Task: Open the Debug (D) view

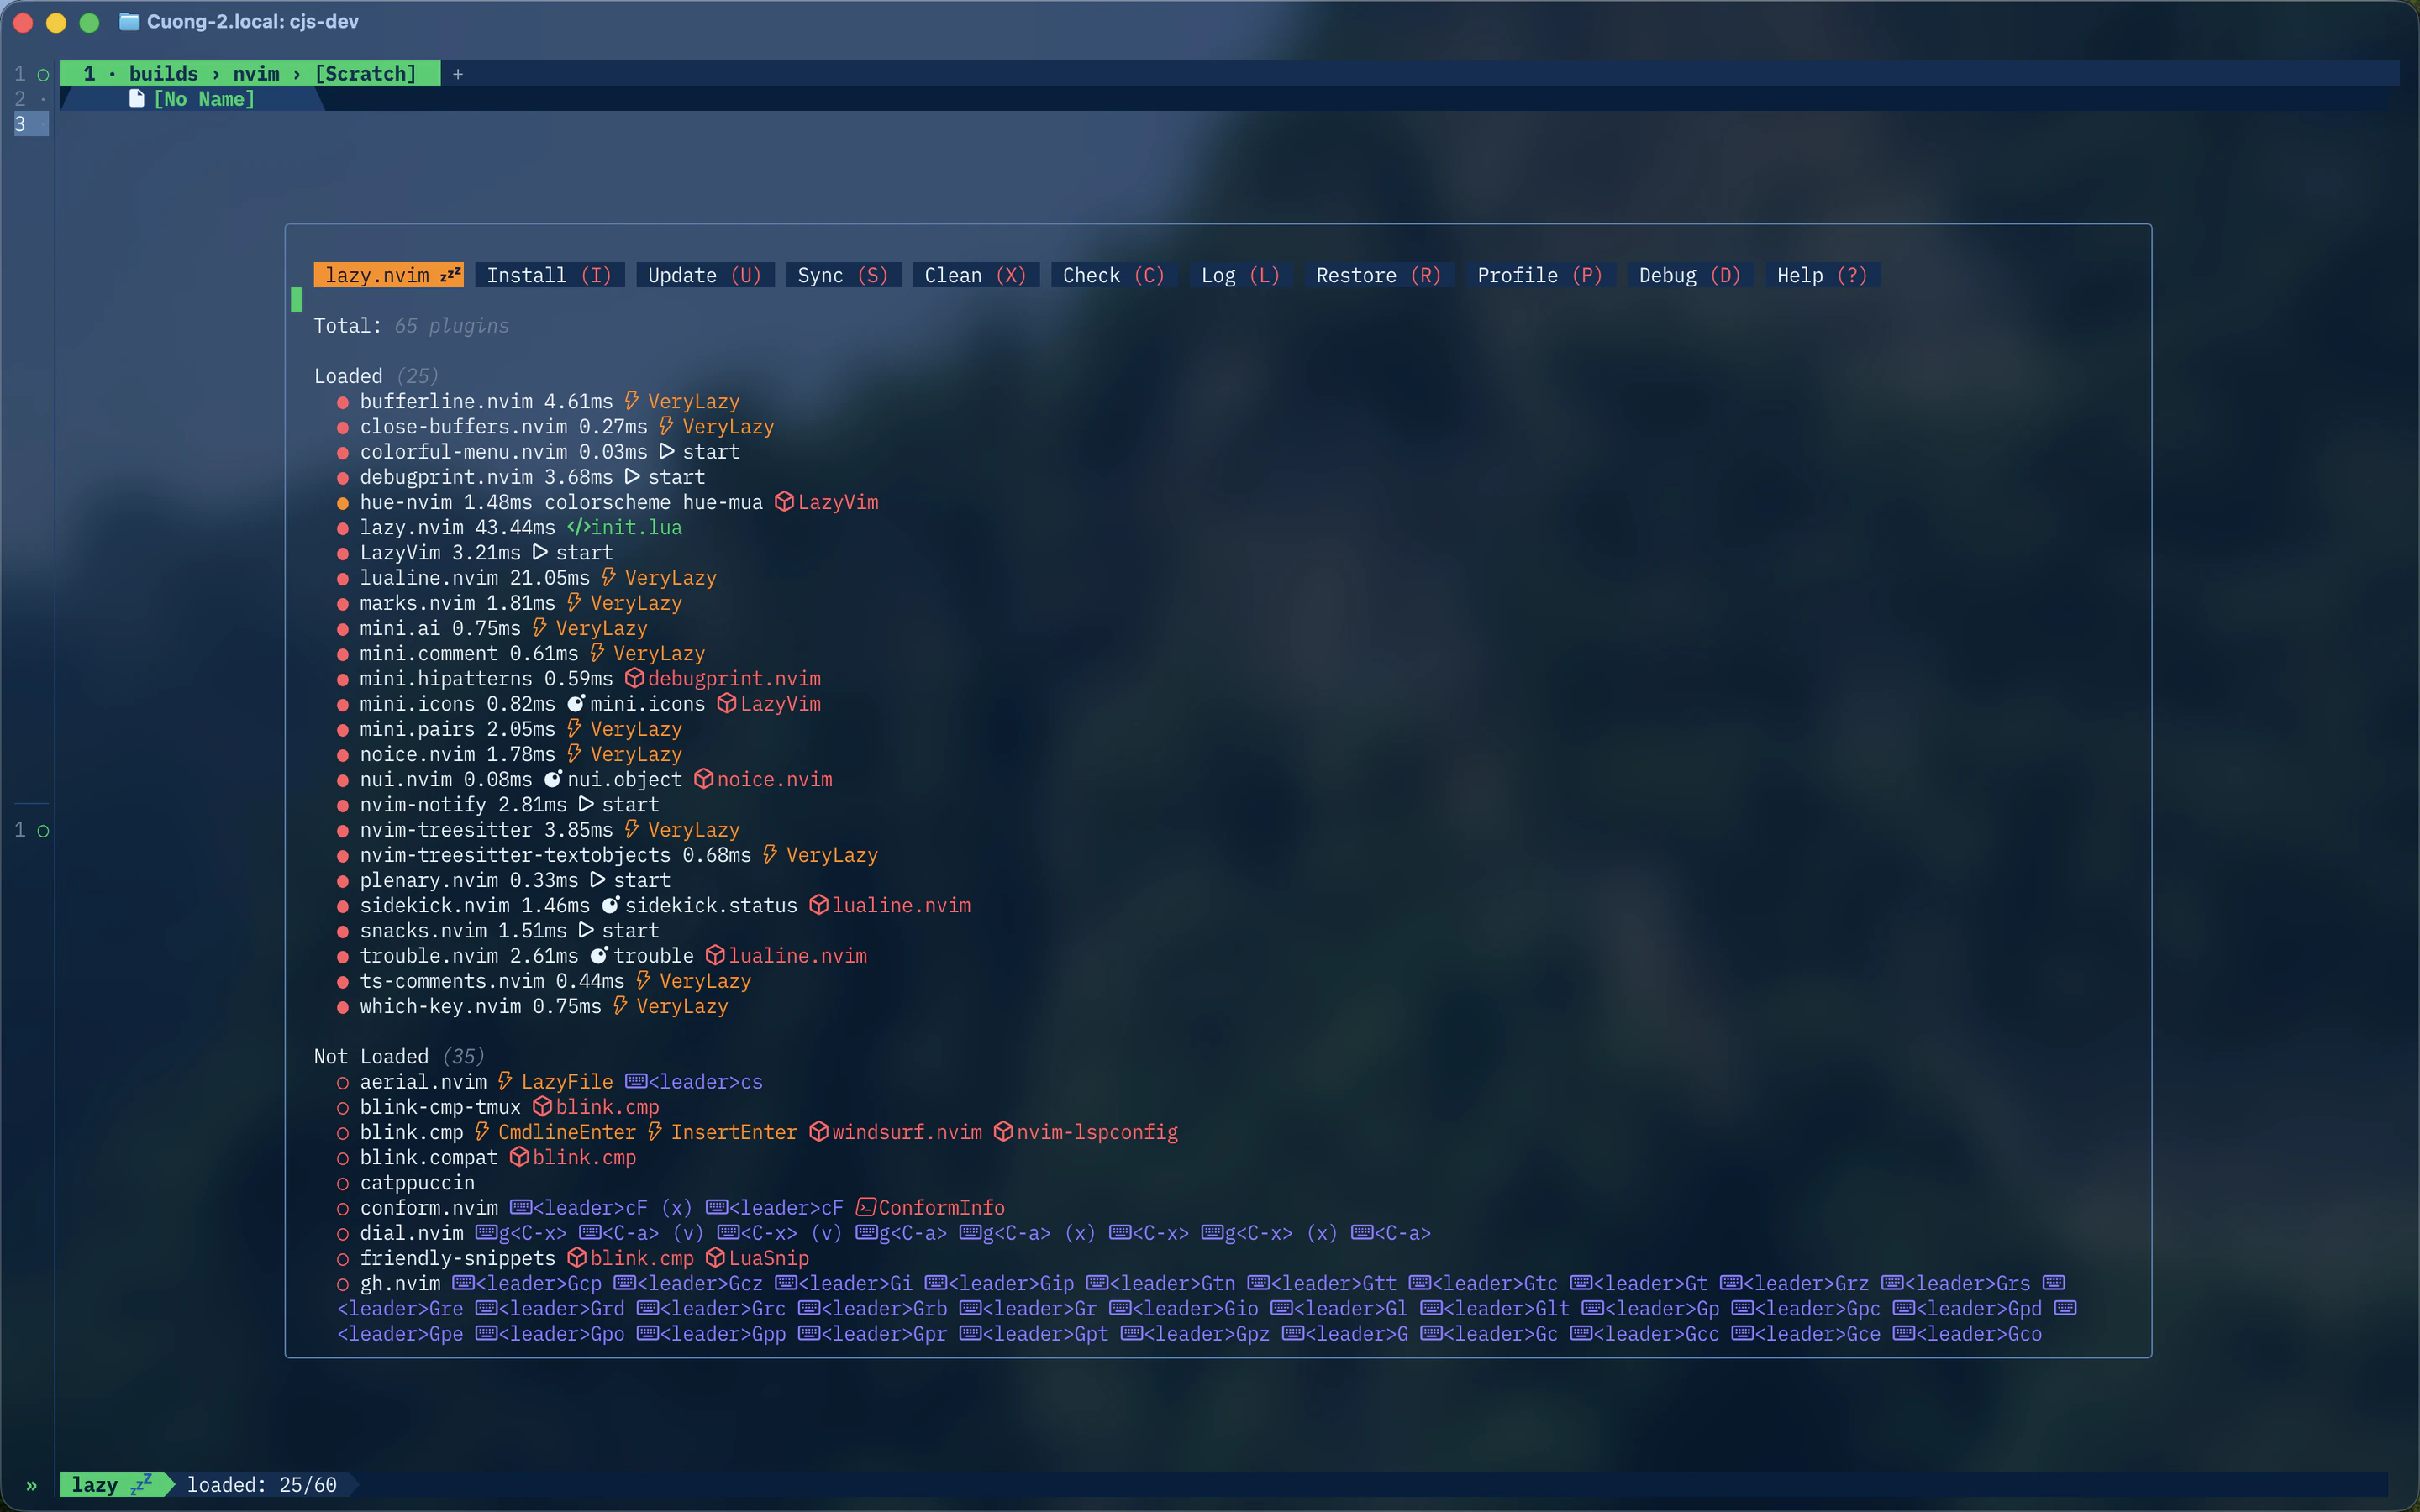Action: pyautogui.click(x=1690, y=275)
